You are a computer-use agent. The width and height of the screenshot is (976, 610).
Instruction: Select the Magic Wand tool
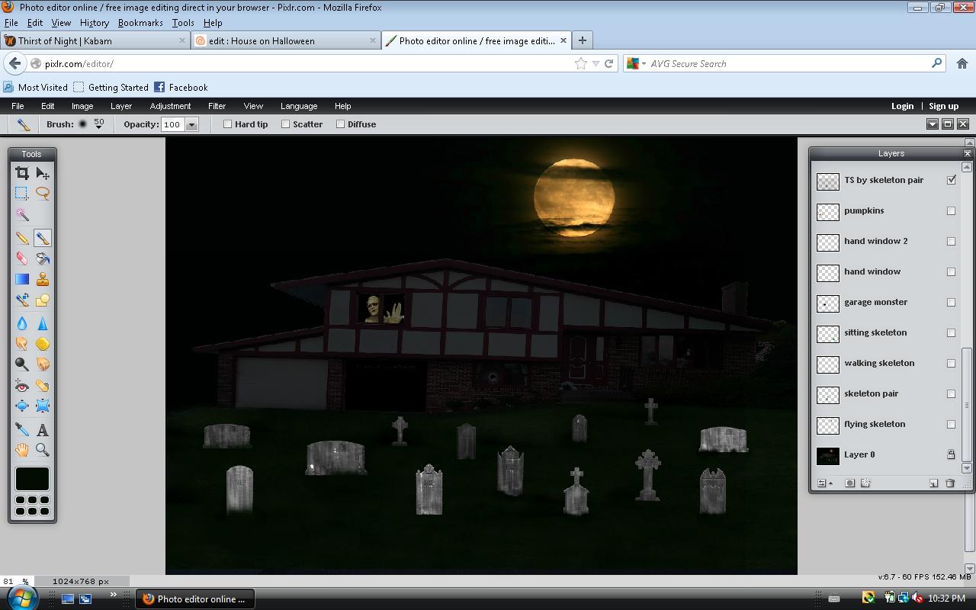[x=22, y=215]
